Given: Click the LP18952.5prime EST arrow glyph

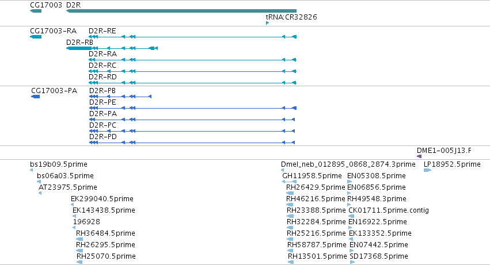Looking at the screenshot, I should 427,170.
